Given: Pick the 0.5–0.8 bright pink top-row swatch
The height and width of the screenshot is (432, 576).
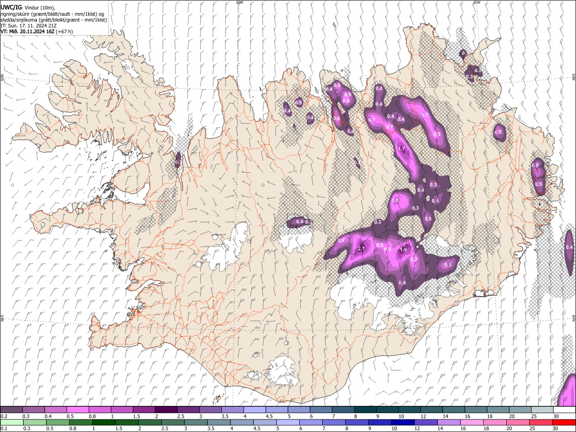Looking at the screenshot, I should (x=77, y=410).
